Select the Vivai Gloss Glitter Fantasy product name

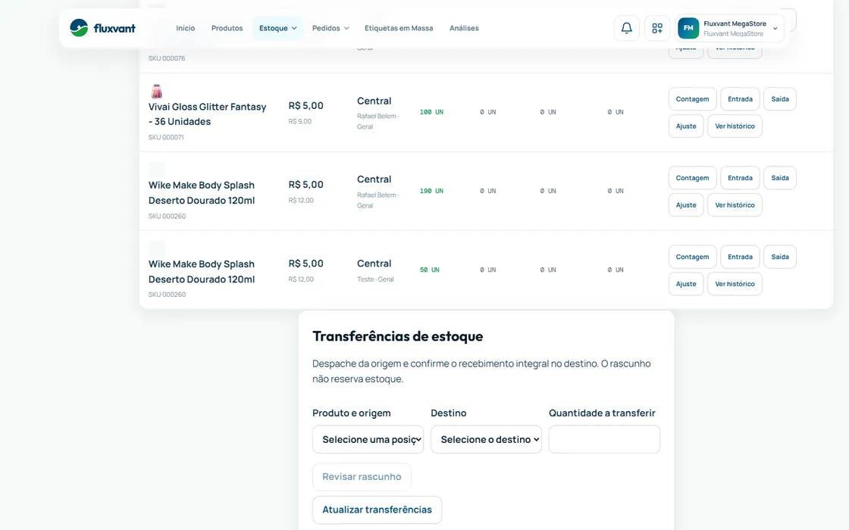(x=208, y=114)
